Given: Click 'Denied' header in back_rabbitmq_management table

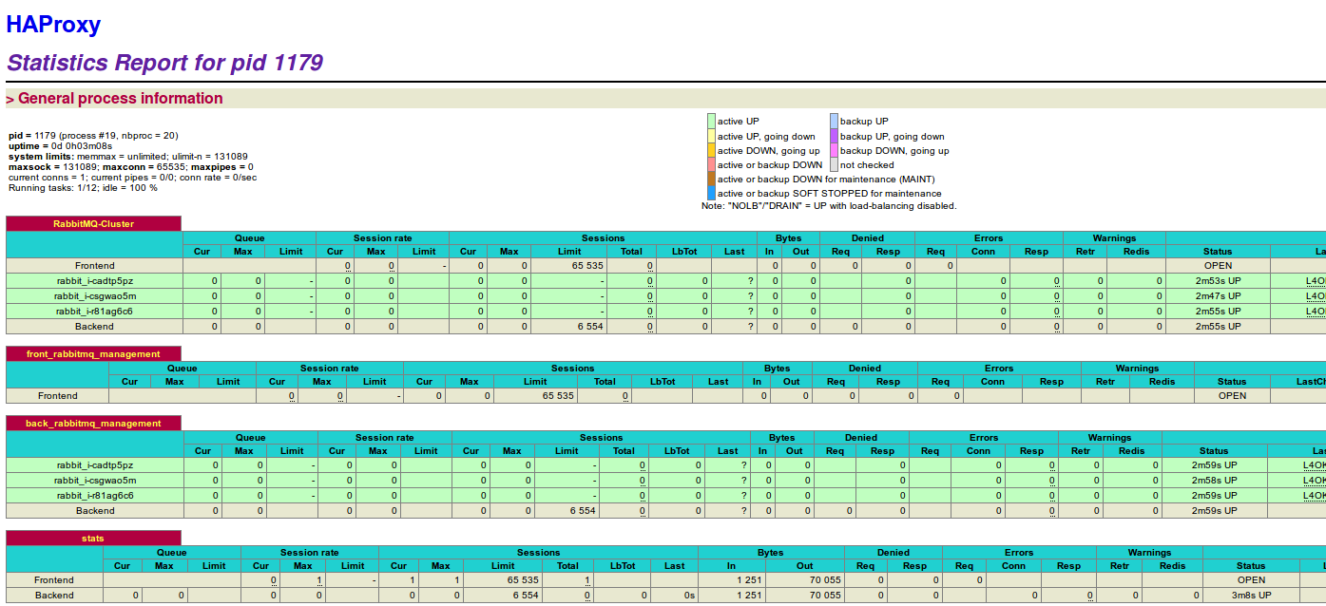Looking at the screenshot, I should pos(861,438).
